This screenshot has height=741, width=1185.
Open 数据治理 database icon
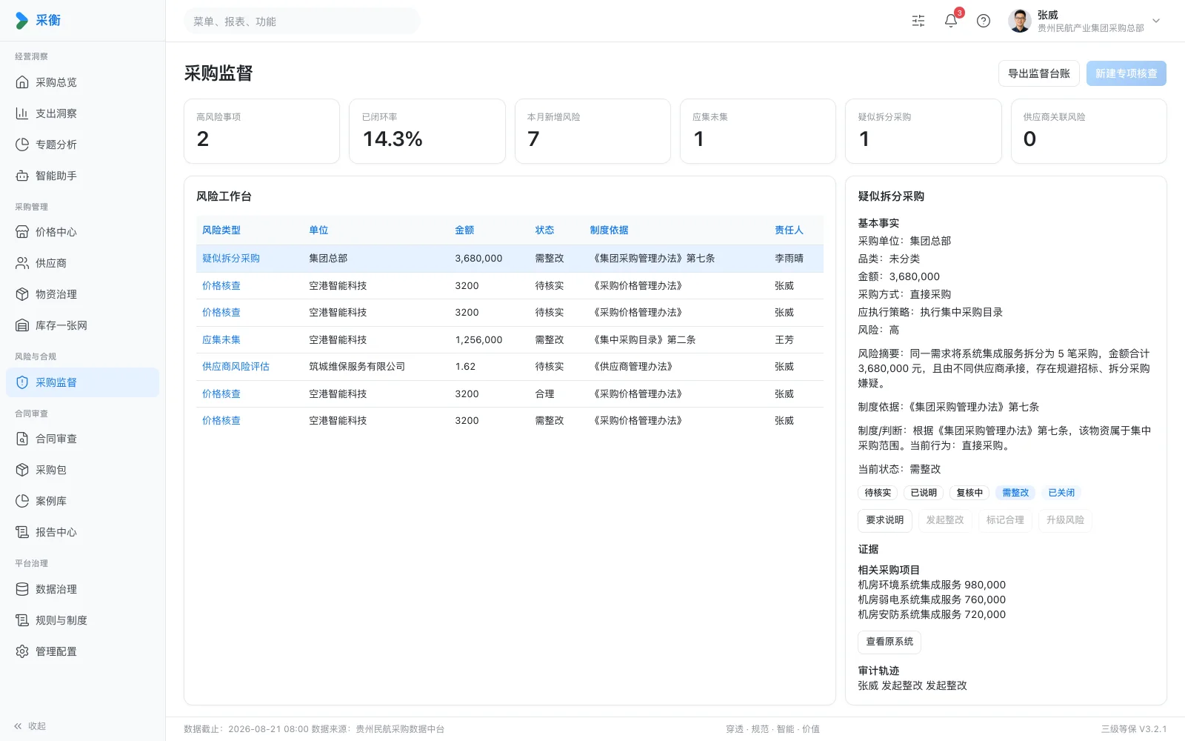(x=22, y=589)
